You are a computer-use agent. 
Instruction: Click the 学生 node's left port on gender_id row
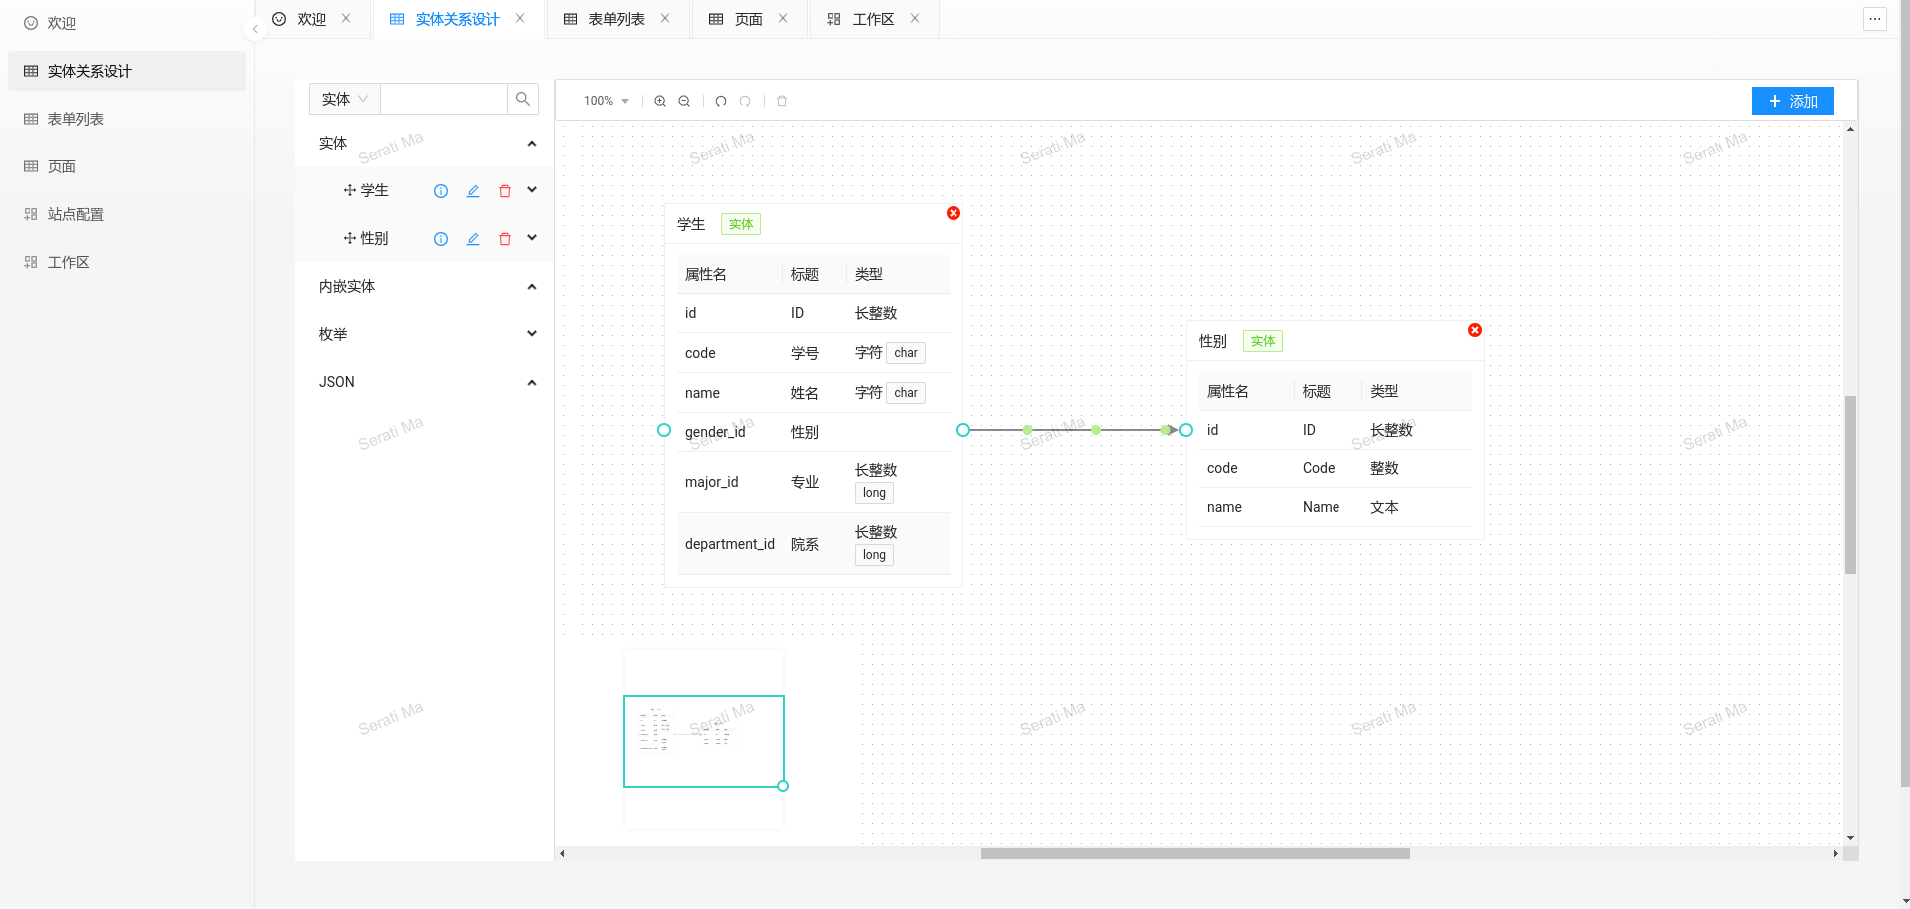tap(664, 430)
